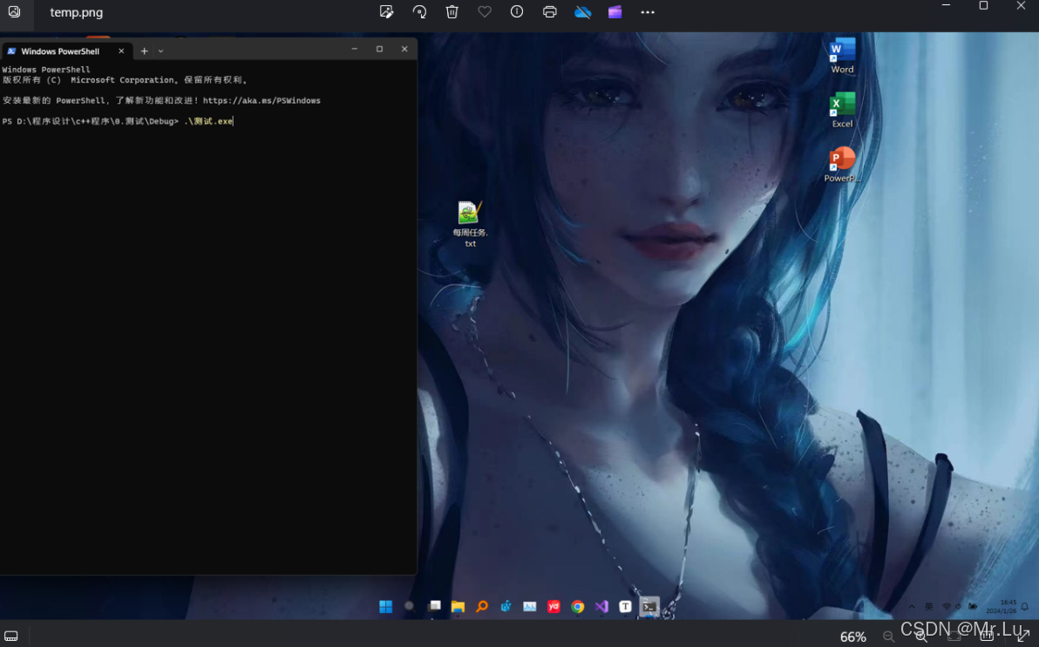Viewport: 1039px width, 647px height.
Task: Open the print dialog for the image
Action: click(x=548, y=12)
